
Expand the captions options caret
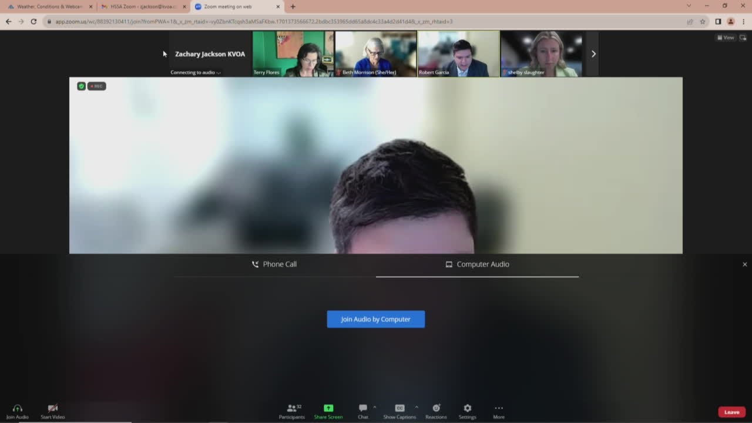pyautogui.click(x=417, y=407)
